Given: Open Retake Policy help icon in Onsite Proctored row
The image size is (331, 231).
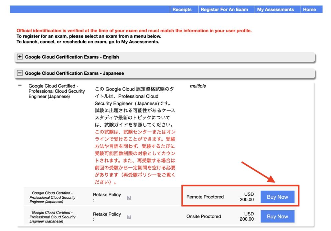Looking at the screenshot, I should click(129, 217).
